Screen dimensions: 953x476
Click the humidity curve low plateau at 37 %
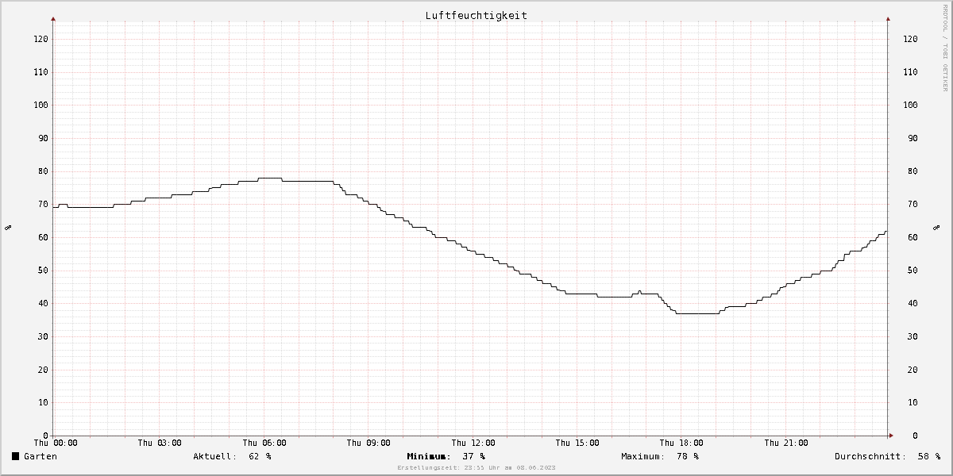[x=697, y=313]
